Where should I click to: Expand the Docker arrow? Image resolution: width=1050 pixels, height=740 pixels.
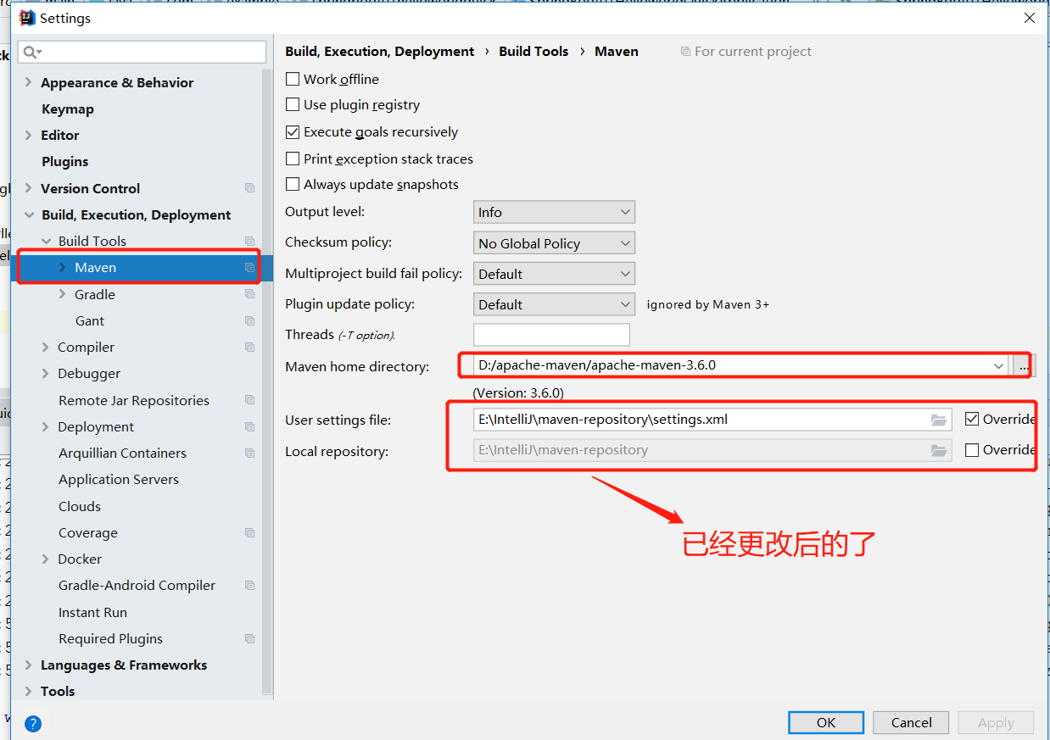coord(46,559)
